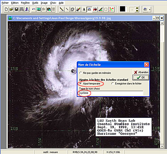
Task: Maximize the georg19-9-98.jpg image window
Action: coord(158,18)
